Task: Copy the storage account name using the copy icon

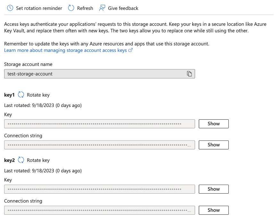Action: [x=190, y=73]
